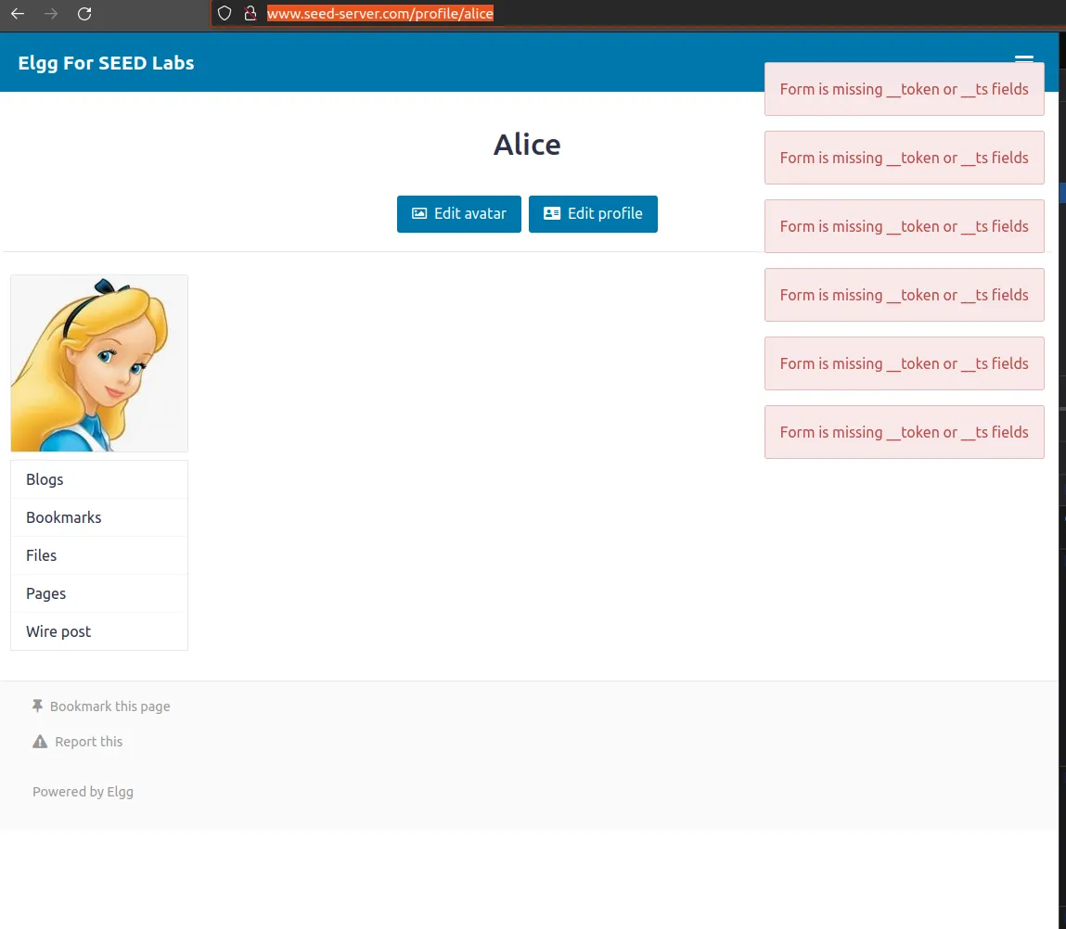
Task: Click the Powered by Elgg link
Action: [83, 792]
